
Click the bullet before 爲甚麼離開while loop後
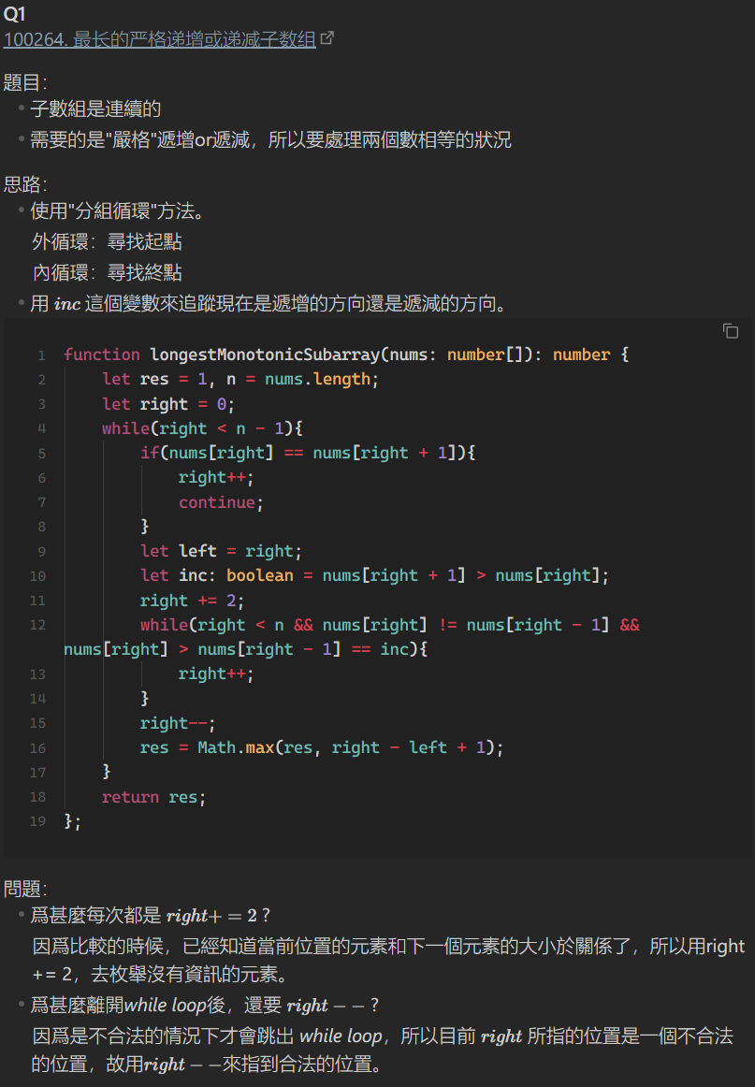(x=22, y=1006)
